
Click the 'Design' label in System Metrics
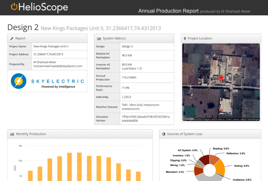(100, 47)
